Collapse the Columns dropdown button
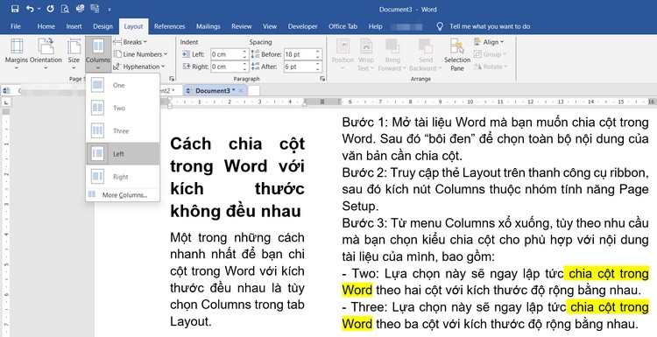This screenshot has width=657, height=337. pyautogui.click(x=98, y=54)
